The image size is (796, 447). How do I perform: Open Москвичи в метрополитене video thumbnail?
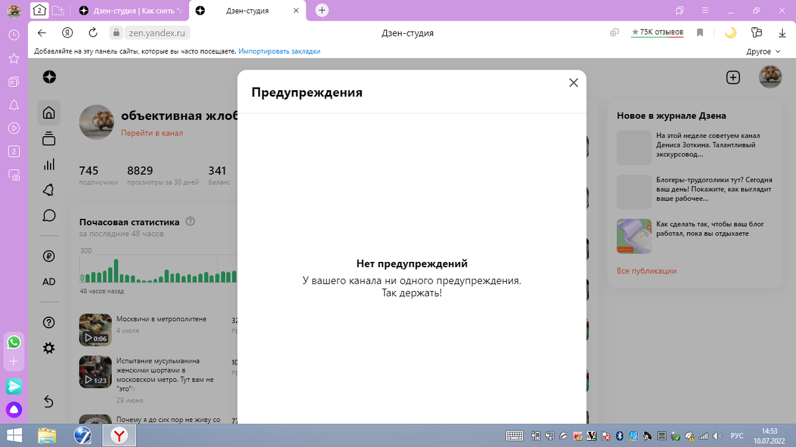tap(95, 330)
